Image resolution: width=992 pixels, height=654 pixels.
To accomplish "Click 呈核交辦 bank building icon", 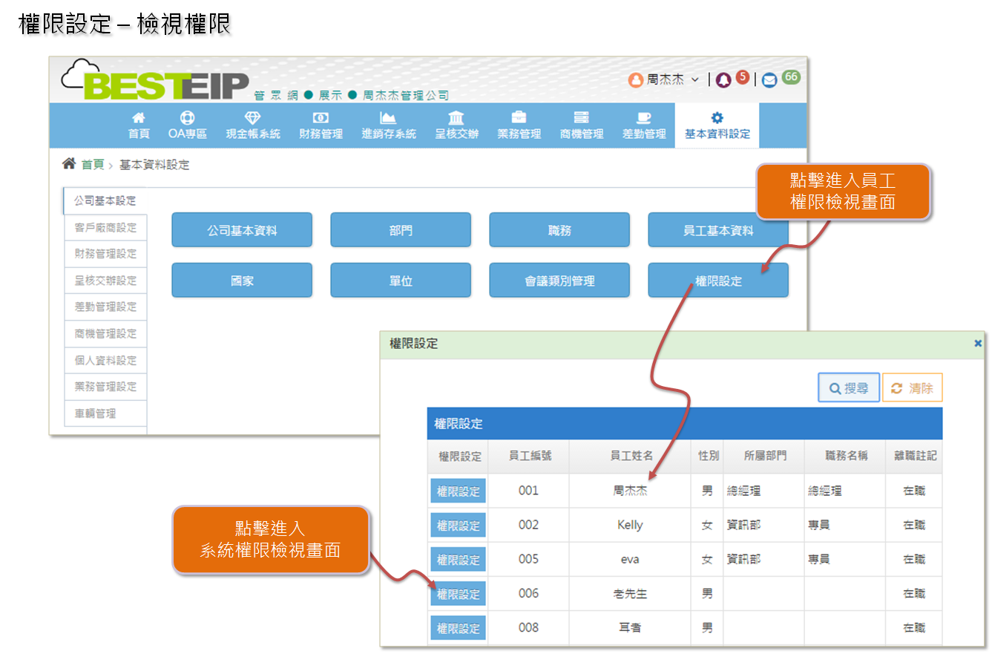I will 456,118.
